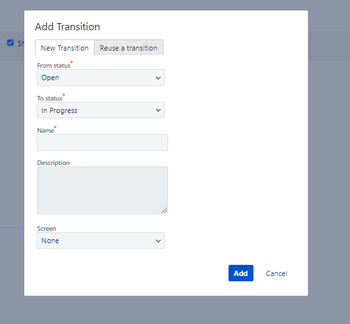Open the Screen dropdown showing None
Image resolution: width=350 pixels, height=324 pixels.
pyautogui.click(x=100, y=241)
